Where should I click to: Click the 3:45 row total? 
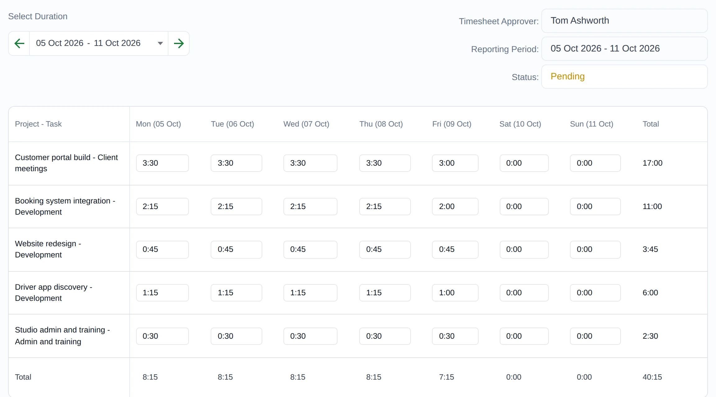(x=650, y=249)
